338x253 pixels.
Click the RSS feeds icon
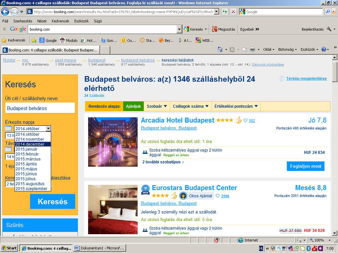click(232, 50)
